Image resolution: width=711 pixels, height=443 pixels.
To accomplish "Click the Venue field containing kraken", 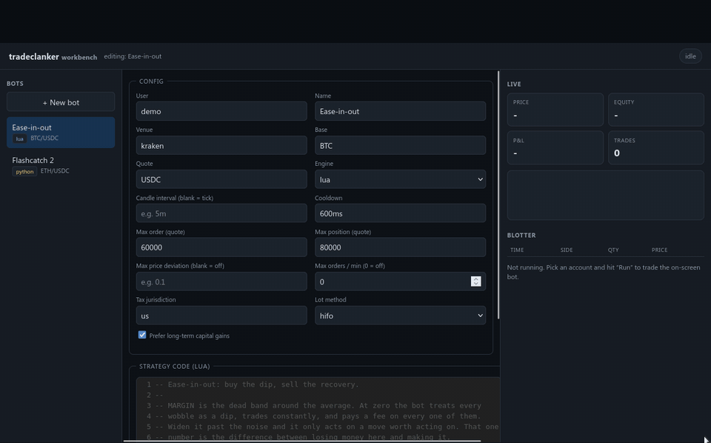I will click(221, 145).
